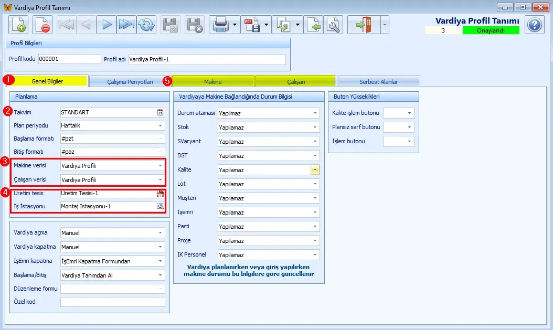Switch to the Serbest Alanlar tab
Image resolution: width=553 pixels, height=330 pixels.
click(378, 81)
